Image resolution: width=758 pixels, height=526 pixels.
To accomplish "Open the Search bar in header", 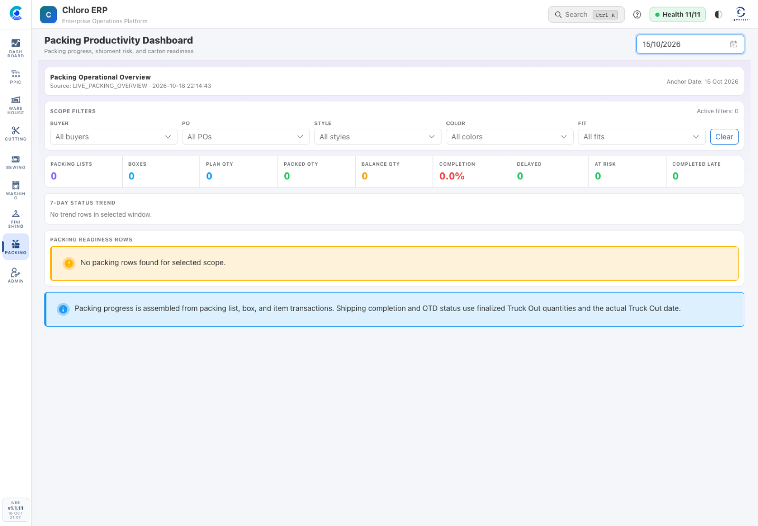I will point(587,15).
